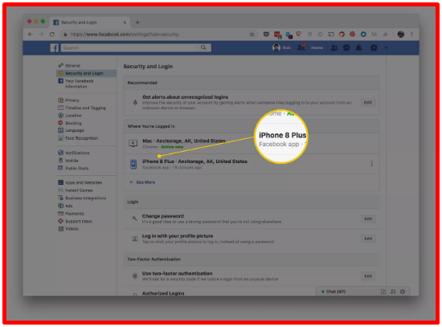The height and width of the screenshot is (327, 442).
Task: Open the help question mark icon
Action: (x=374, y=47)
